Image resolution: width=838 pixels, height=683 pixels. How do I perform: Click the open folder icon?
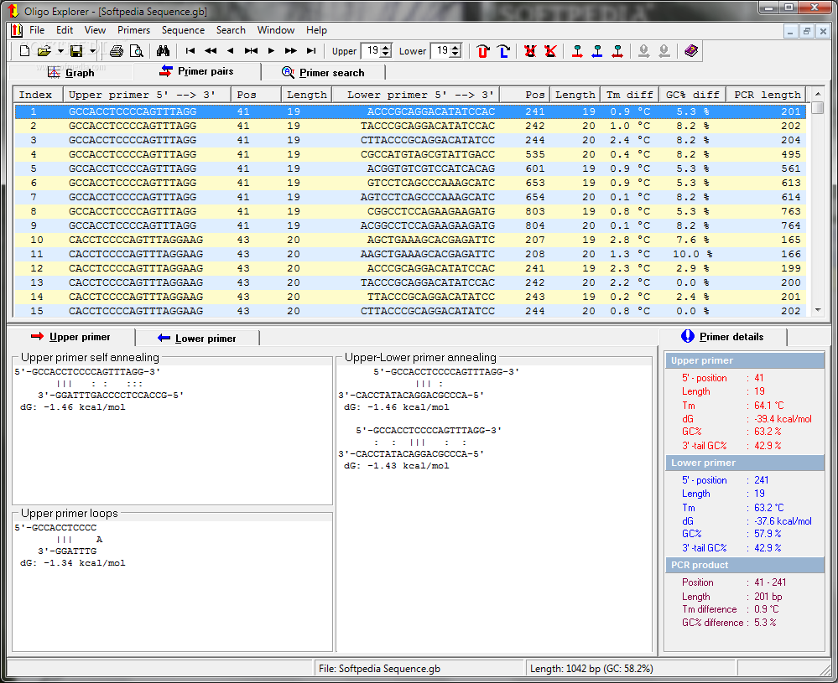coord(44,51)
